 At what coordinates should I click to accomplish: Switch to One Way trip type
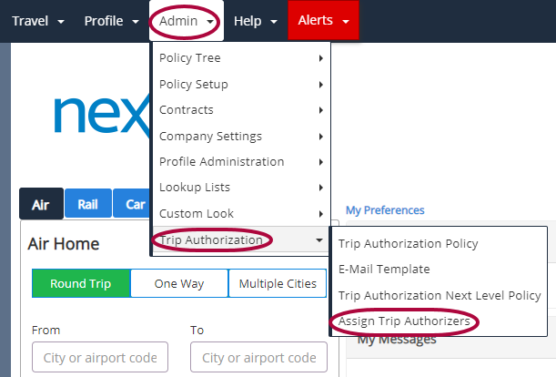[179, 283]
